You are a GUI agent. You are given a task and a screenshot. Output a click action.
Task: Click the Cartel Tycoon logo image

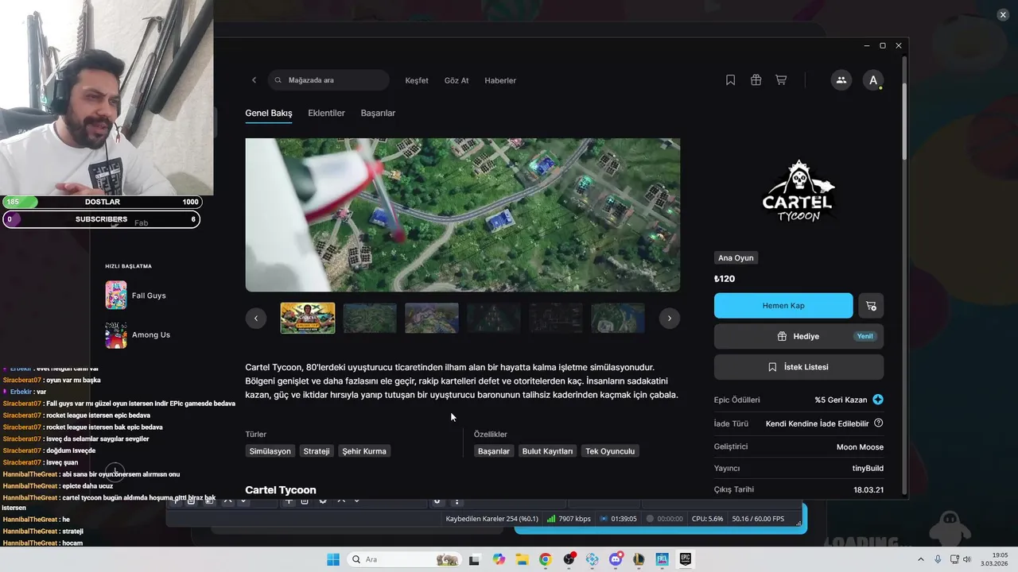[x=798, y=191]
